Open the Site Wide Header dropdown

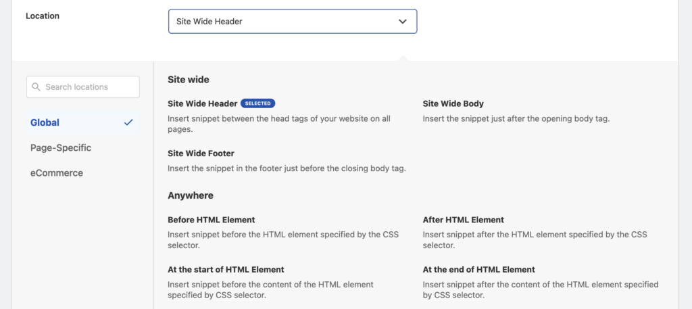tap(293, 21)
